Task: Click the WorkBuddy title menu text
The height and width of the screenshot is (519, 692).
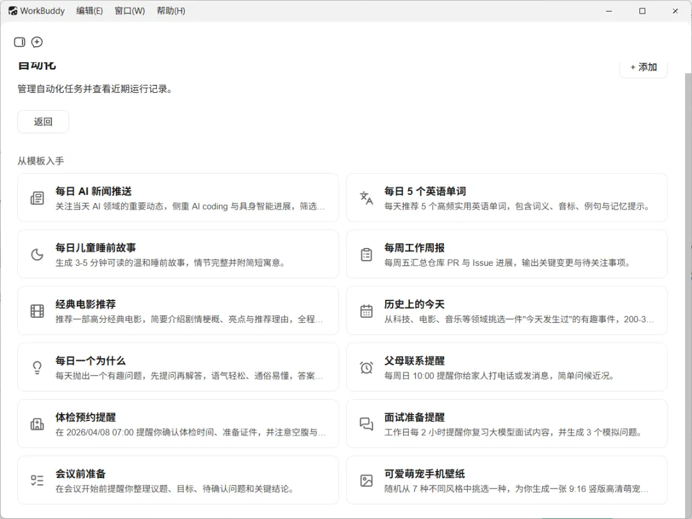Action: [42, 11]
